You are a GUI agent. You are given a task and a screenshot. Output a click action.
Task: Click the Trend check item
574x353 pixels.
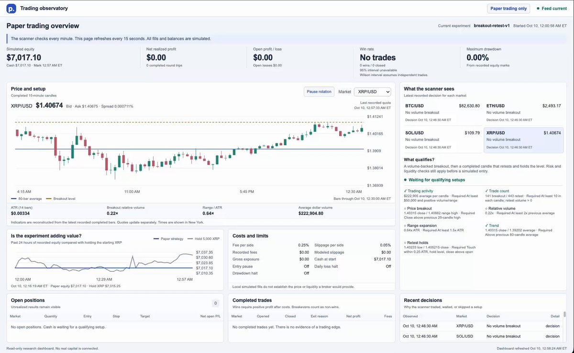click(x=524, y=230)
